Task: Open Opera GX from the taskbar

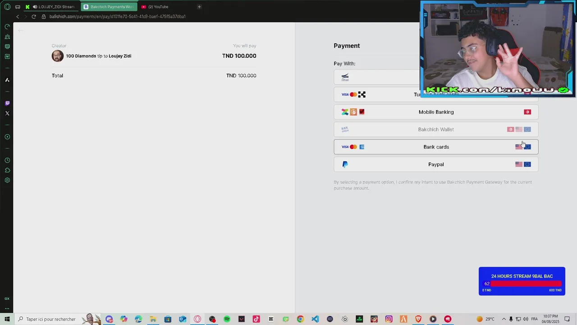Action: coord(197,319)
